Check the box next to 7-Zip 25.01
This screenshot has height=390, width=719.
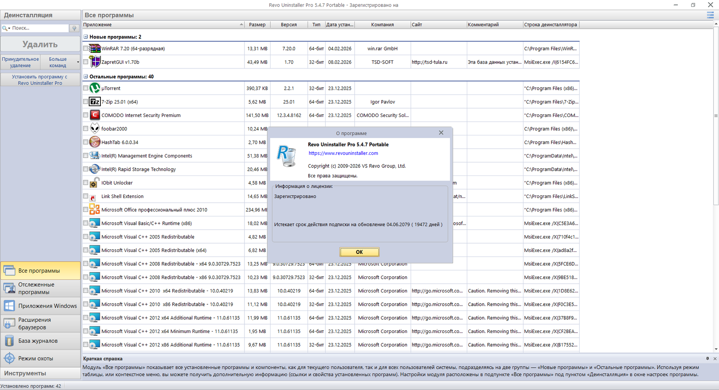point(86,102)
